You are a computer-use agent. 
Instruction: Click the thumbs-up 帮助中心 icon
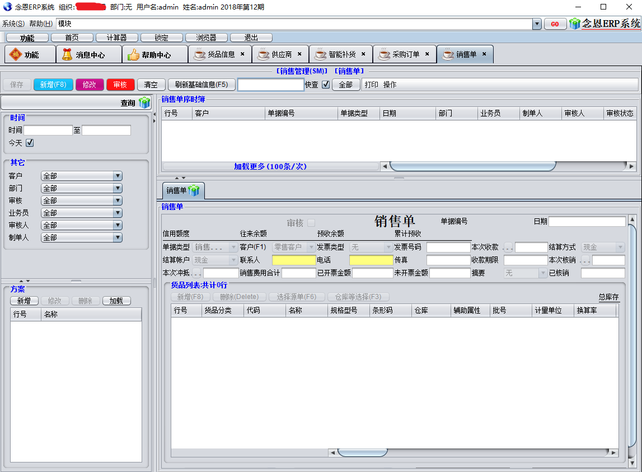click(133, 54)
